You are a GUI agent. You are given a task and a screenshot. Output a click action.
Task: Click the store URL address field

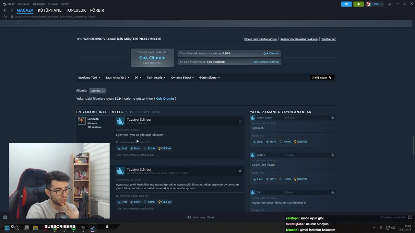click(55, 17)
